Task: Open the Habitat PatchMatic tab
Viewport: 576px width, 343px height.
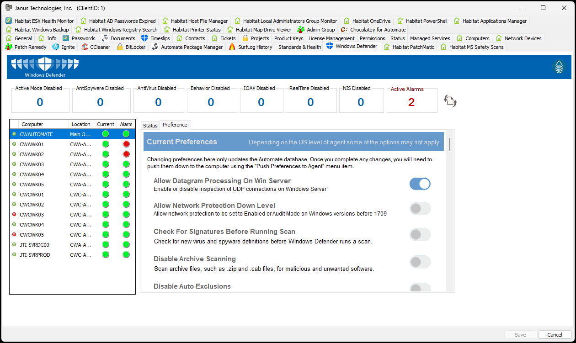Action: click(409, 47)
